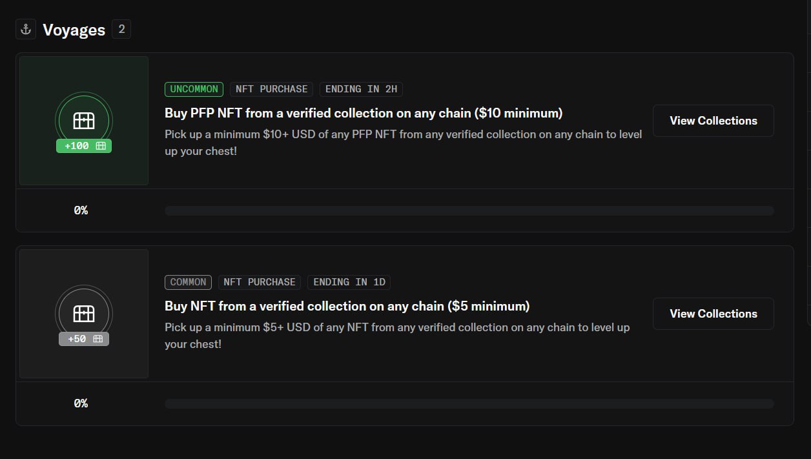Click the Voyages count badge showing 2

pos(121,29)
